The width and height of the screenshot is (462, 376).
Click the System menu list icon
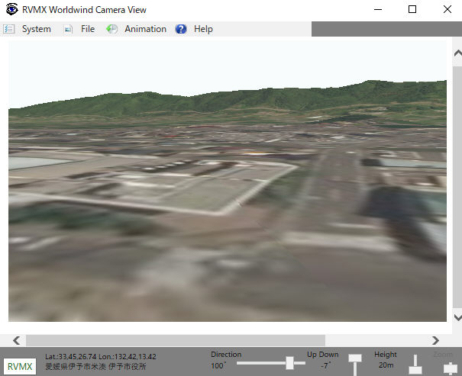[x=9, y=29]
